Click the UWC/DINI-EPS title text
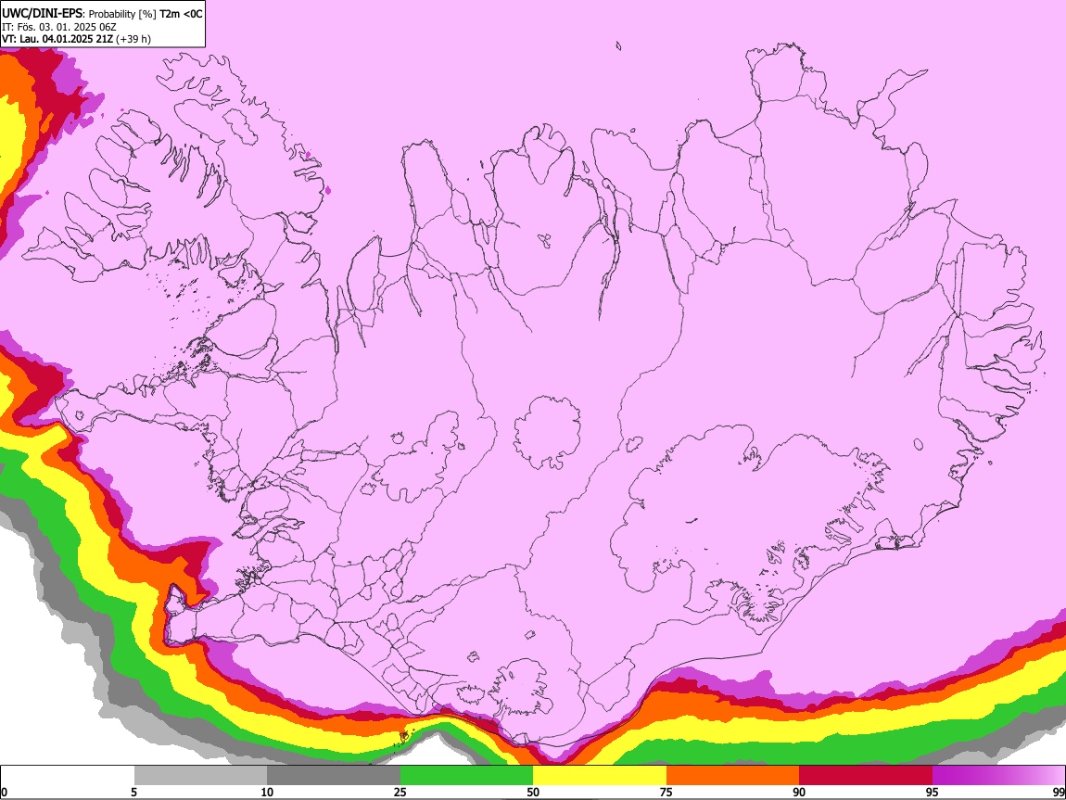This screenshot has height=800, width=1066. coord(102,14)
